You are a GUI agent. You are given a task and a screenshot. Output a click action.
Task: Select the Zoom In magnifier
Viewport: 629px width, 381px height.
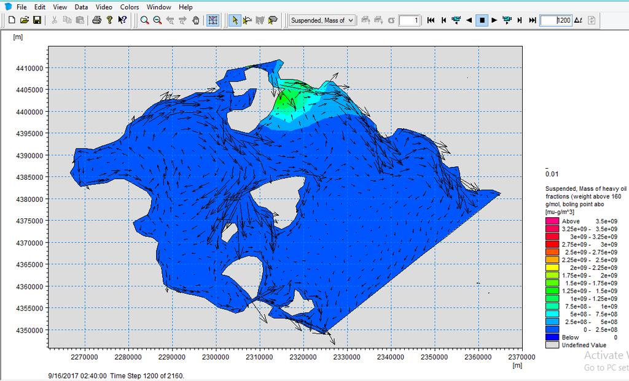pyautogui.click(x=145, y=20)
